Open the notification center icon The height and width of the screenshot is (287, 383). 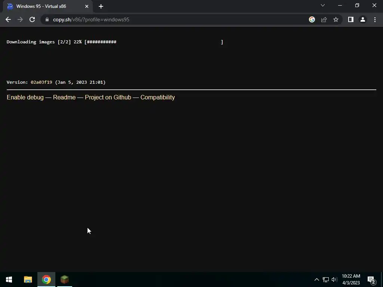[371, 280]
